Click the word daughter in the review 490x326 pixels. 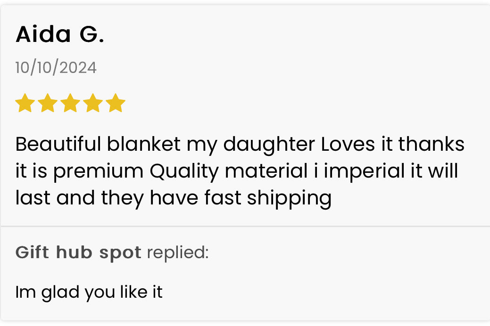point(269,144)
